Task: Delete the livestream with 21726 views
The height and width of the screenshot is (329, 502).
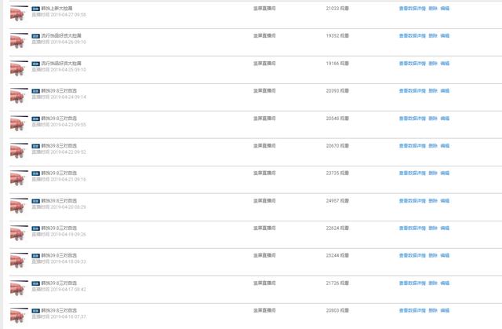Action: pyautogui.click(x=433, y=283)
